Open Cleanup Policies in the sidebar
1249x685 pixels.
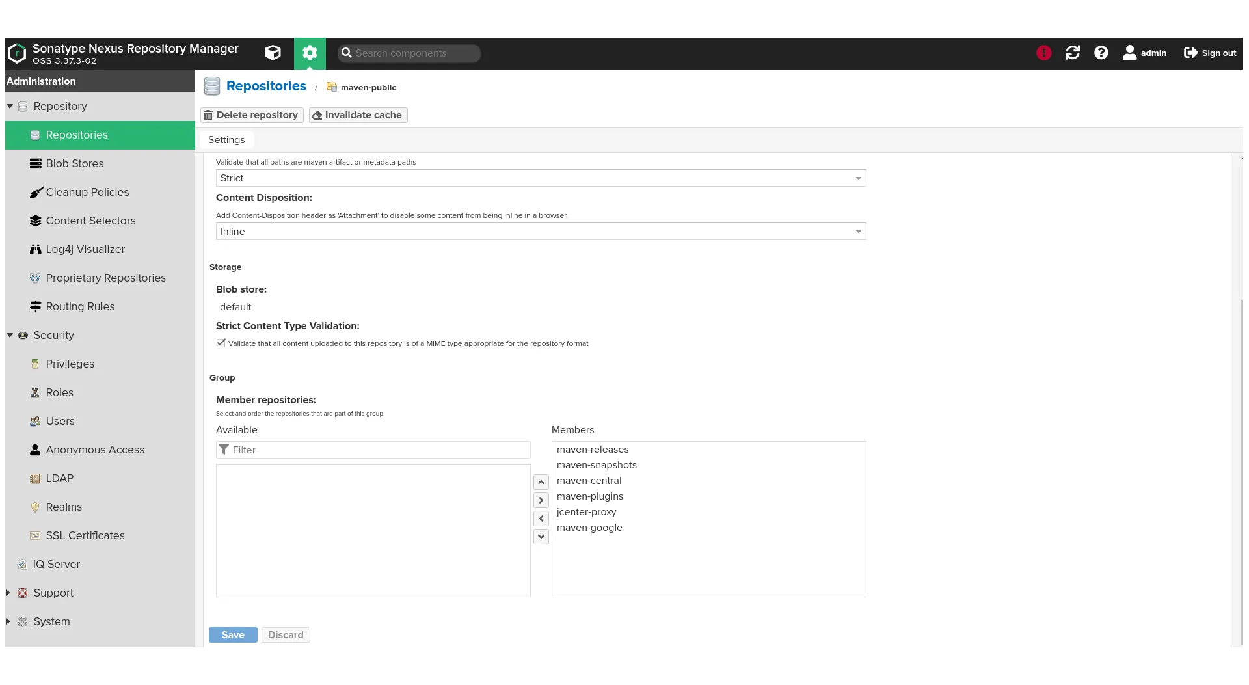(x=100, y=193)
